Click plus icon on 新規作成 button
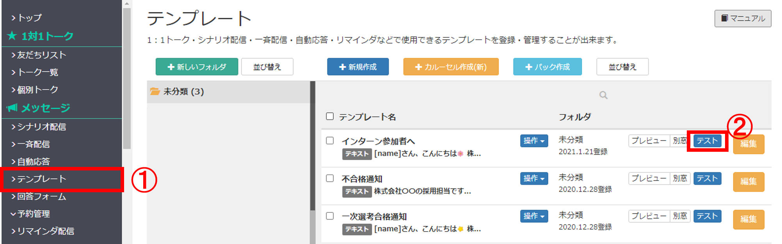Viewport: 782px width, 244px height. [342, 67]
